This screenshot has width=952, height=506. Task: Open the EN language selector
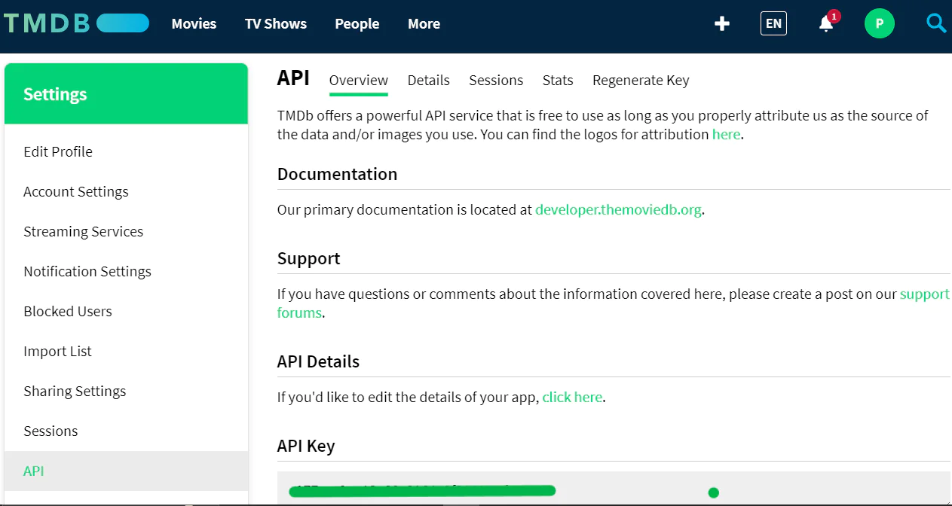773,23
